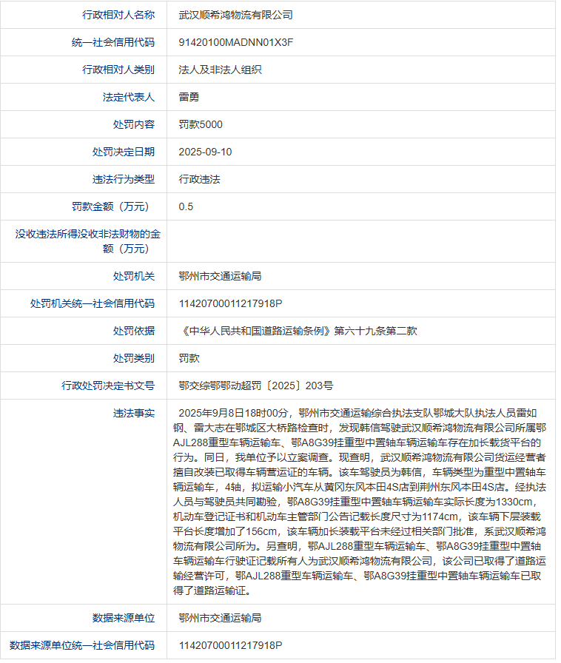Click the 行政违法 violation type value
Screen dimensions: 561x663
click(199, 179)
